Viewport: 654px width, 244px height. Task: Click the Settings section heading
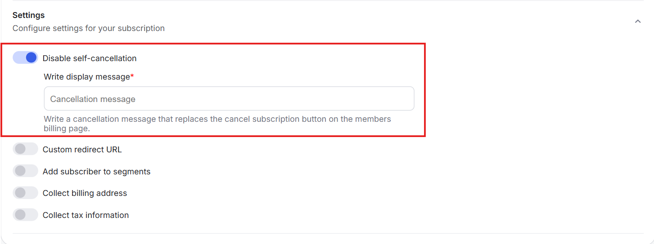pos(28,15)
